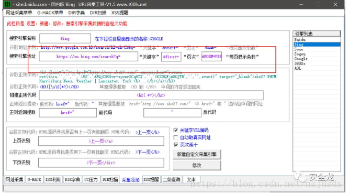Click the search engine URL field with cn.bing.com
Screen dimensions: 348x194
tap(88, 57)
